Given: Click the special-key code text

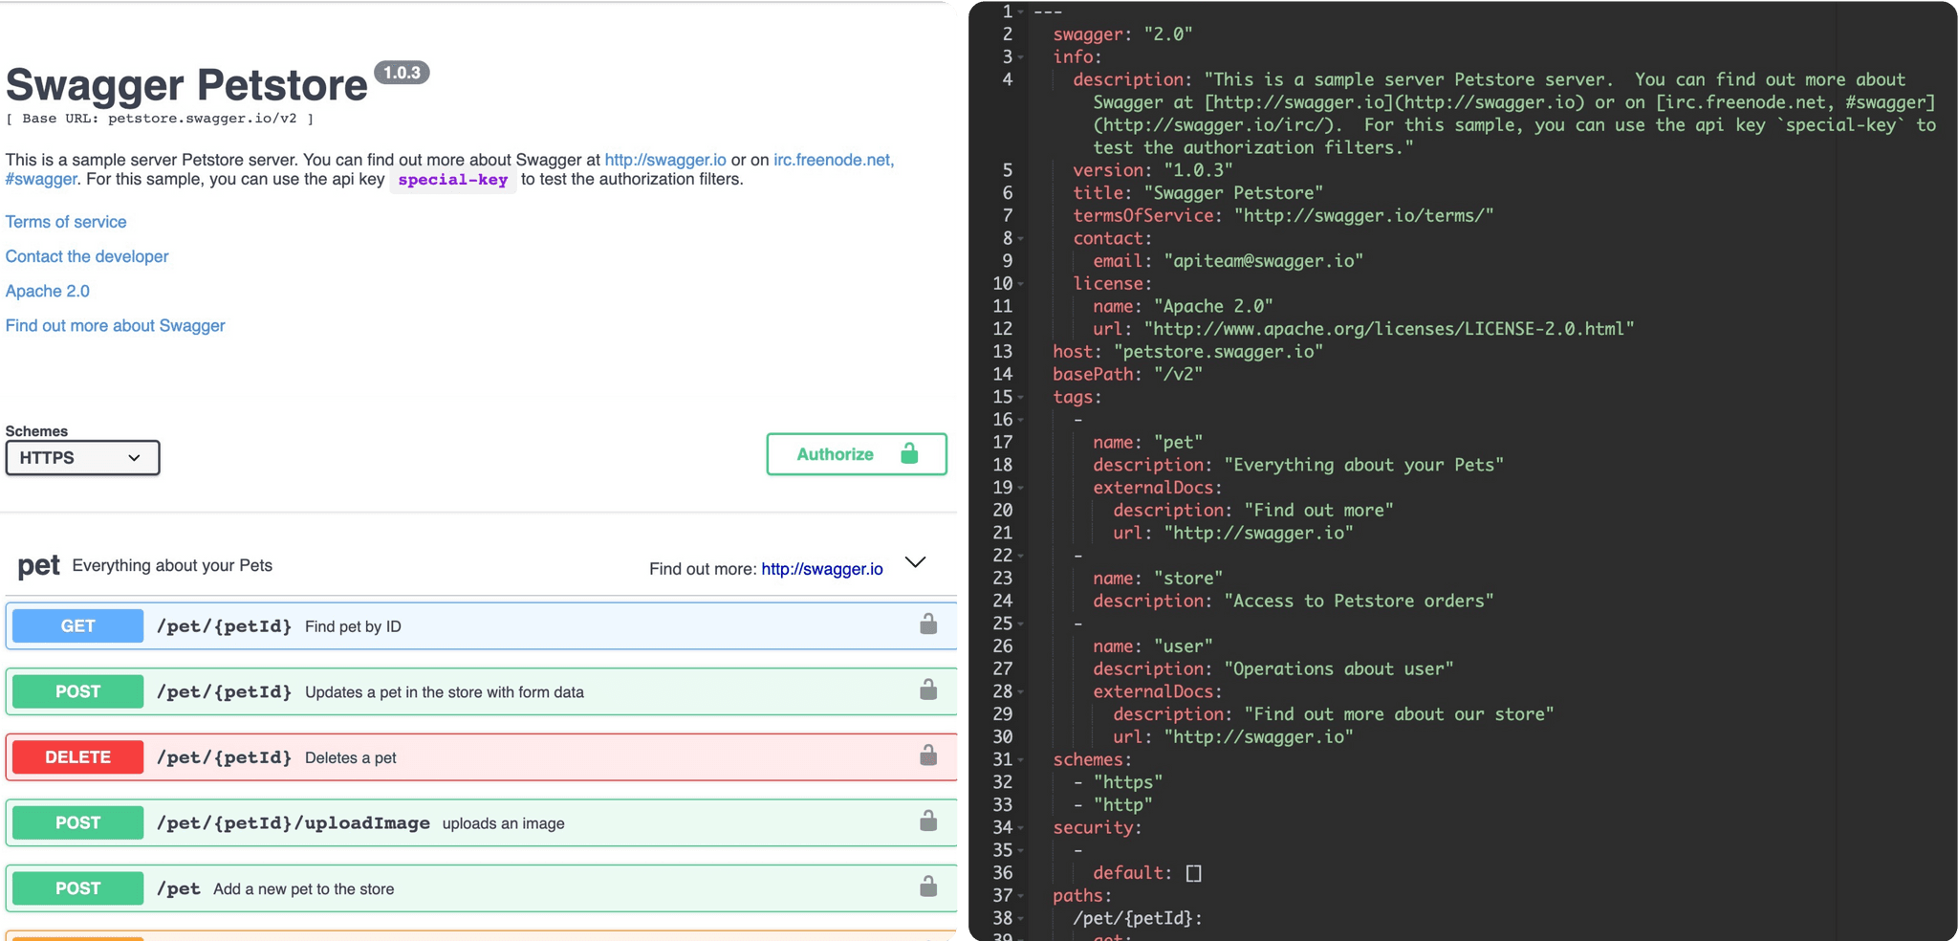Looking at the screenshot, I should point(453,180).
